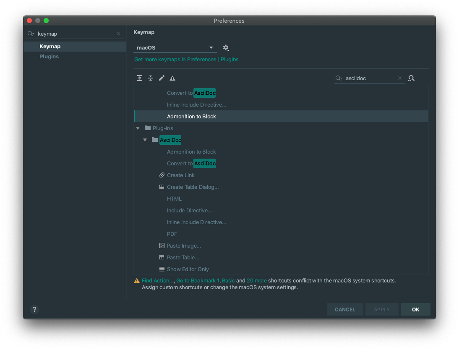This screenshot has height=350, width=459.
Task: Open Find Actions by Shortcut icon
Action: (411, 78)
